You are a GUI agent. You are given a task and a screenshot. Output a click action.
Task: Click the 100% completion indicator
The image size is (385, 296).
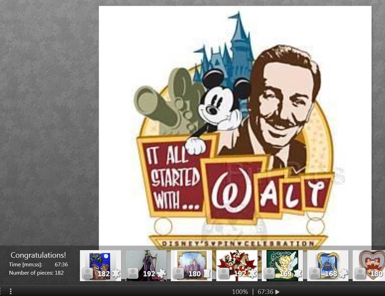click(x=240, y=292)
